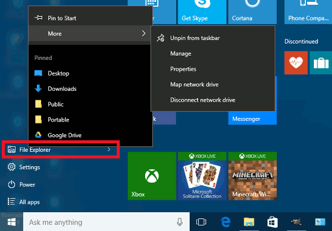Open the Cortana tile

coord(252,12)
